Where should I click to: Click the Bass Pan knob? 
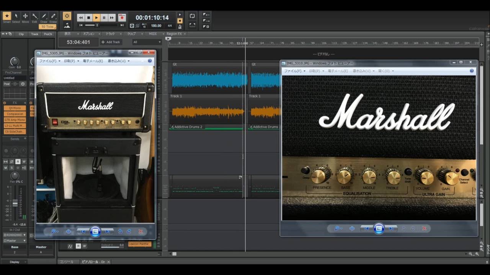pos(15,176)
